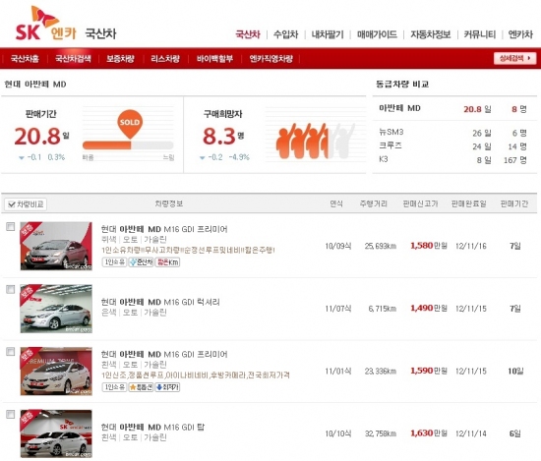
Task: Click the 1인소유 badge on first listing
Action: click(114, 262)
